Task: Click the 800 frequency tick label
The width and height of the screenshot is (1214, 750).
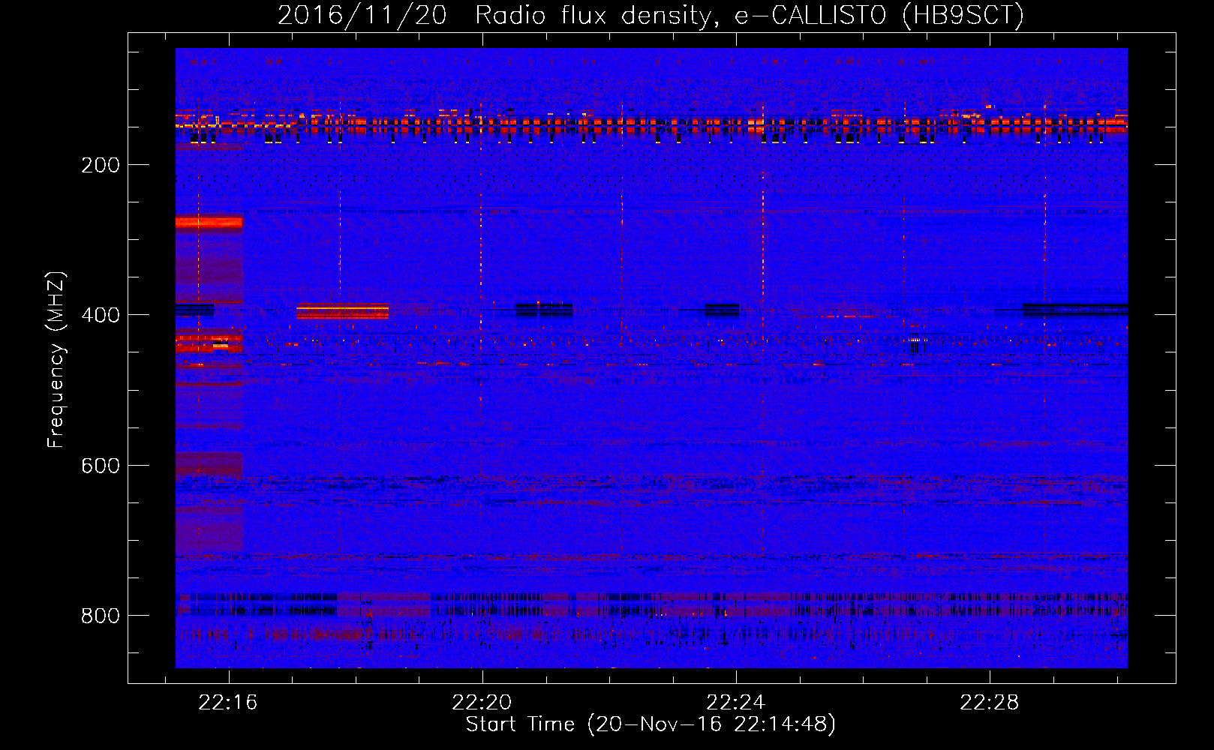Action: [x=101, y=616]
